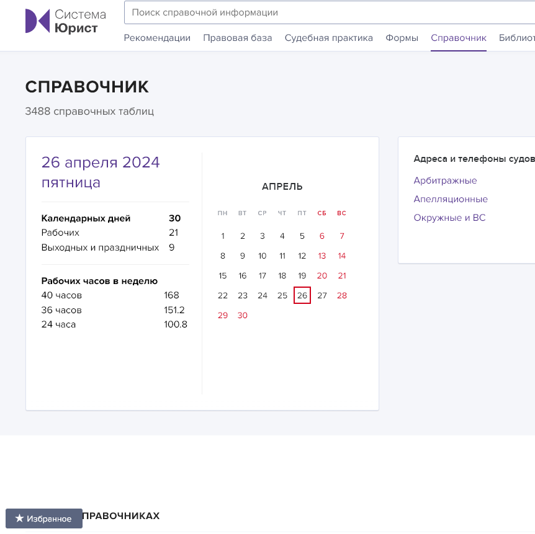The height and width of the screenshot is (534, 535).
Task: Select working Saturday April 27
Action: (321, 295)
